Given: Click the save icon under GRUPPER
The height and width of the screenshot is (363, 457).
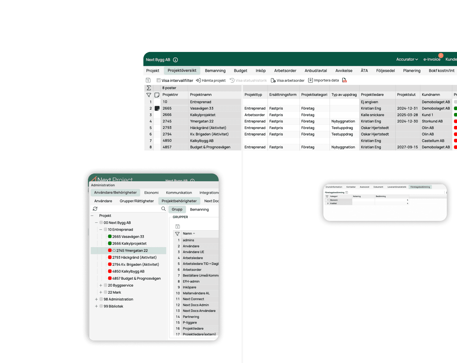Looking at the screenshot, I should [178, 226].
